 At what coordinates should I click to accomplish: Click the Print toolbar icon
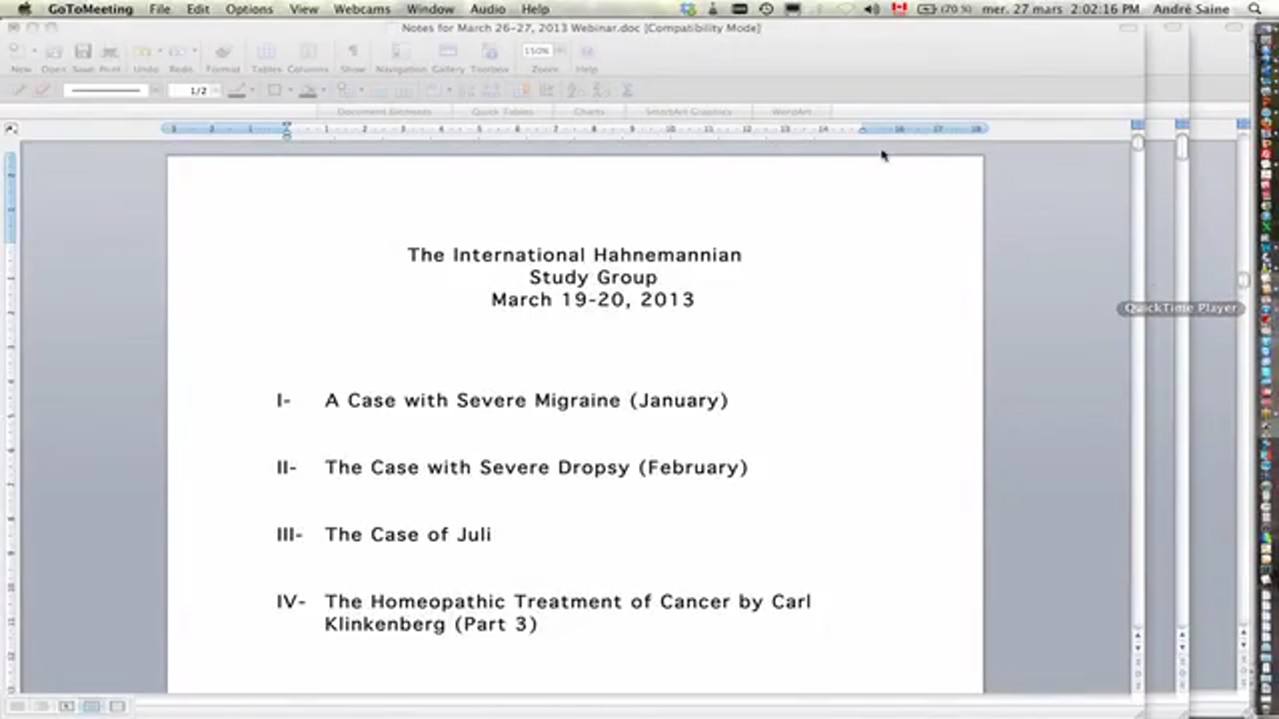point(110,51)
